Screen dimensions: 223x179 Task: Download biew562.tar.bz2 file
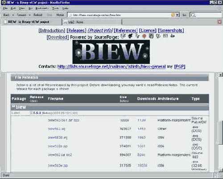pyautogui.click(x=60, y=155)
